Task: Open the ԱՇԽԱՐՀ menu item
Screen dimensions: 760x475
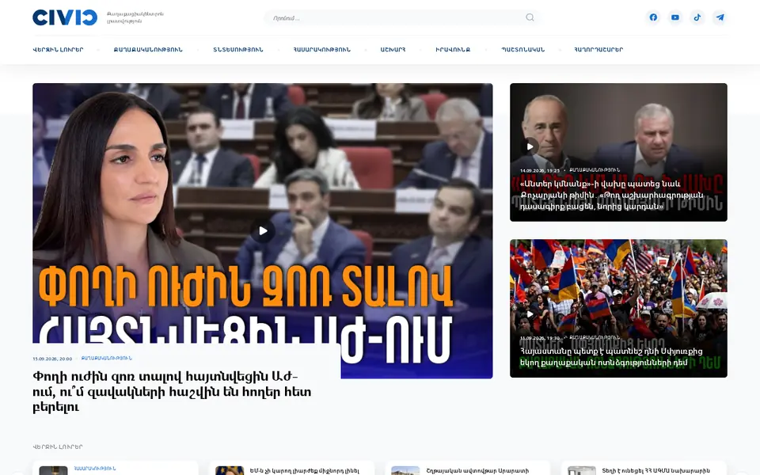Action: pyautogui.click(x=393, y=49)
